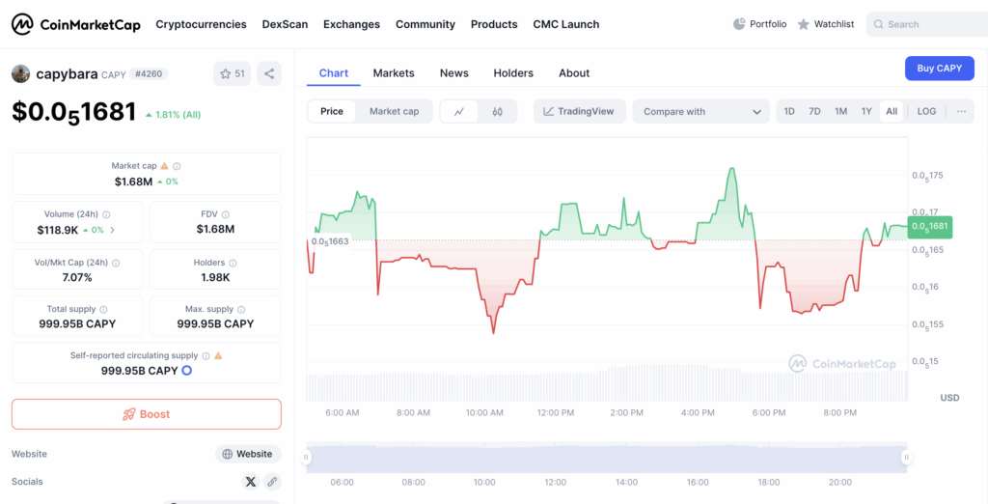This screenshot has height=504, width=988.
Task: Click the chain link socials icon
Action: click(x=272, y=481)
